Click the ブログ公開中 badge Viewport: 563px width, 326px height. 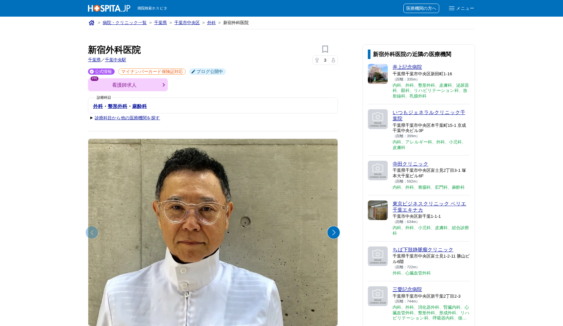pos(207,72)
